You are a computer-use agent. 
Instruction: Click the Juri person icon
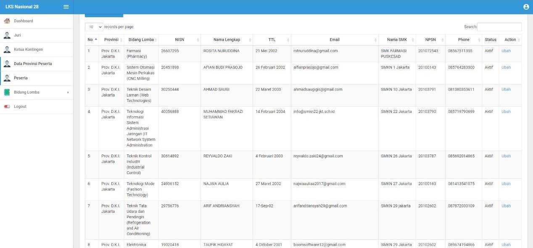(x=7, y=35)
